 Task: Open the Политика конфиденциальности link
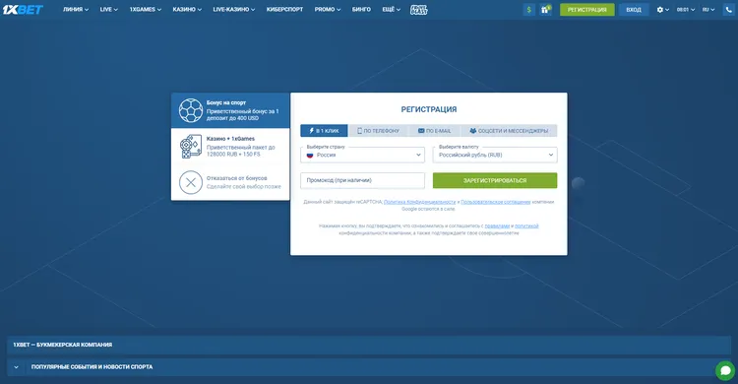coord(420,202)
